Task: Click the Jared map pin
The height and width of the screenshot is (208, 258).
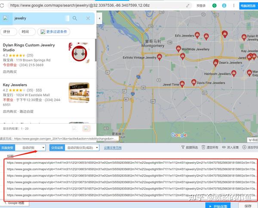Action: (249, 57)
